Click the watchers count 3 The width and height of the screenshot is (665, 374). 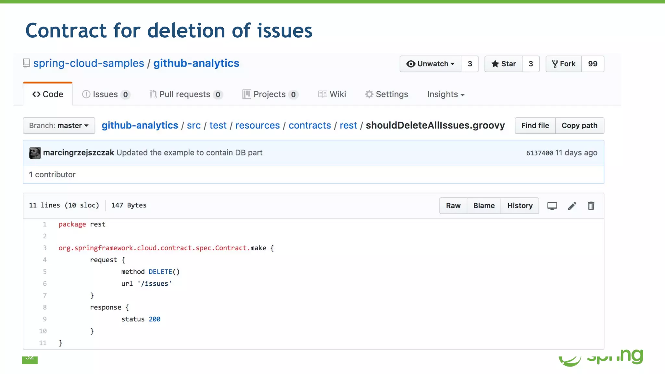470,64
